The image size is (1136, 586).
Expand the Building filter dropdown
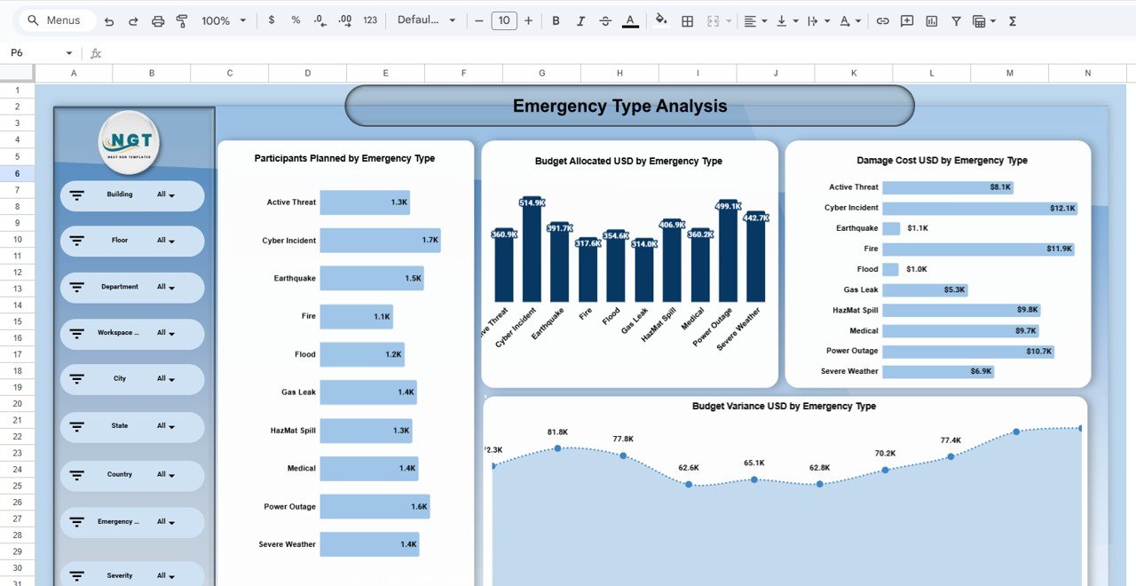coord(166,195)
